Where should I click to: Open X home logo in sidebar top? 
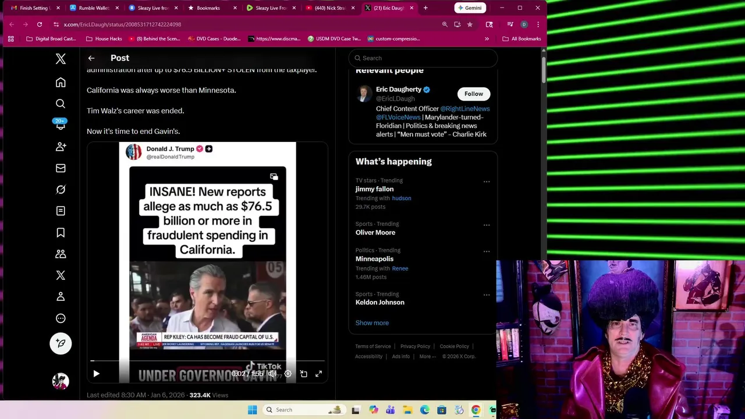pos(61,59)
